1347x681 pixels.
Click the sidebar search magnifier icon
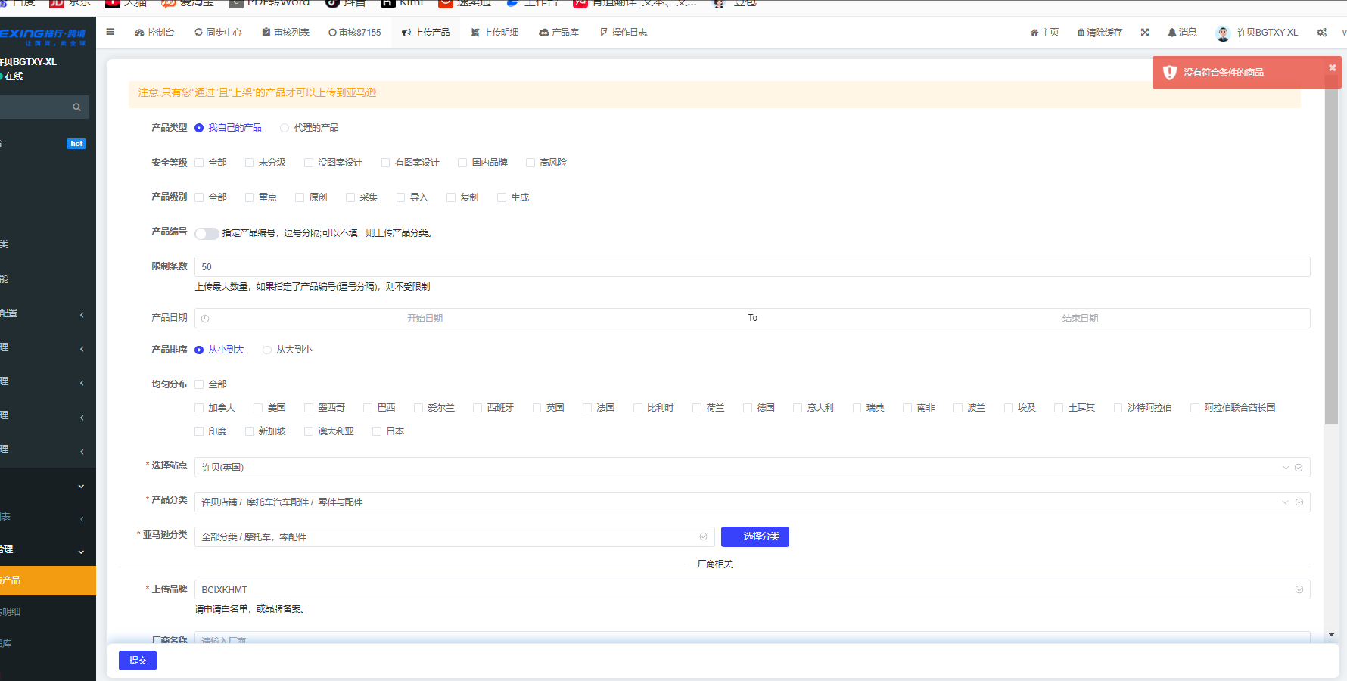[76, 107]
